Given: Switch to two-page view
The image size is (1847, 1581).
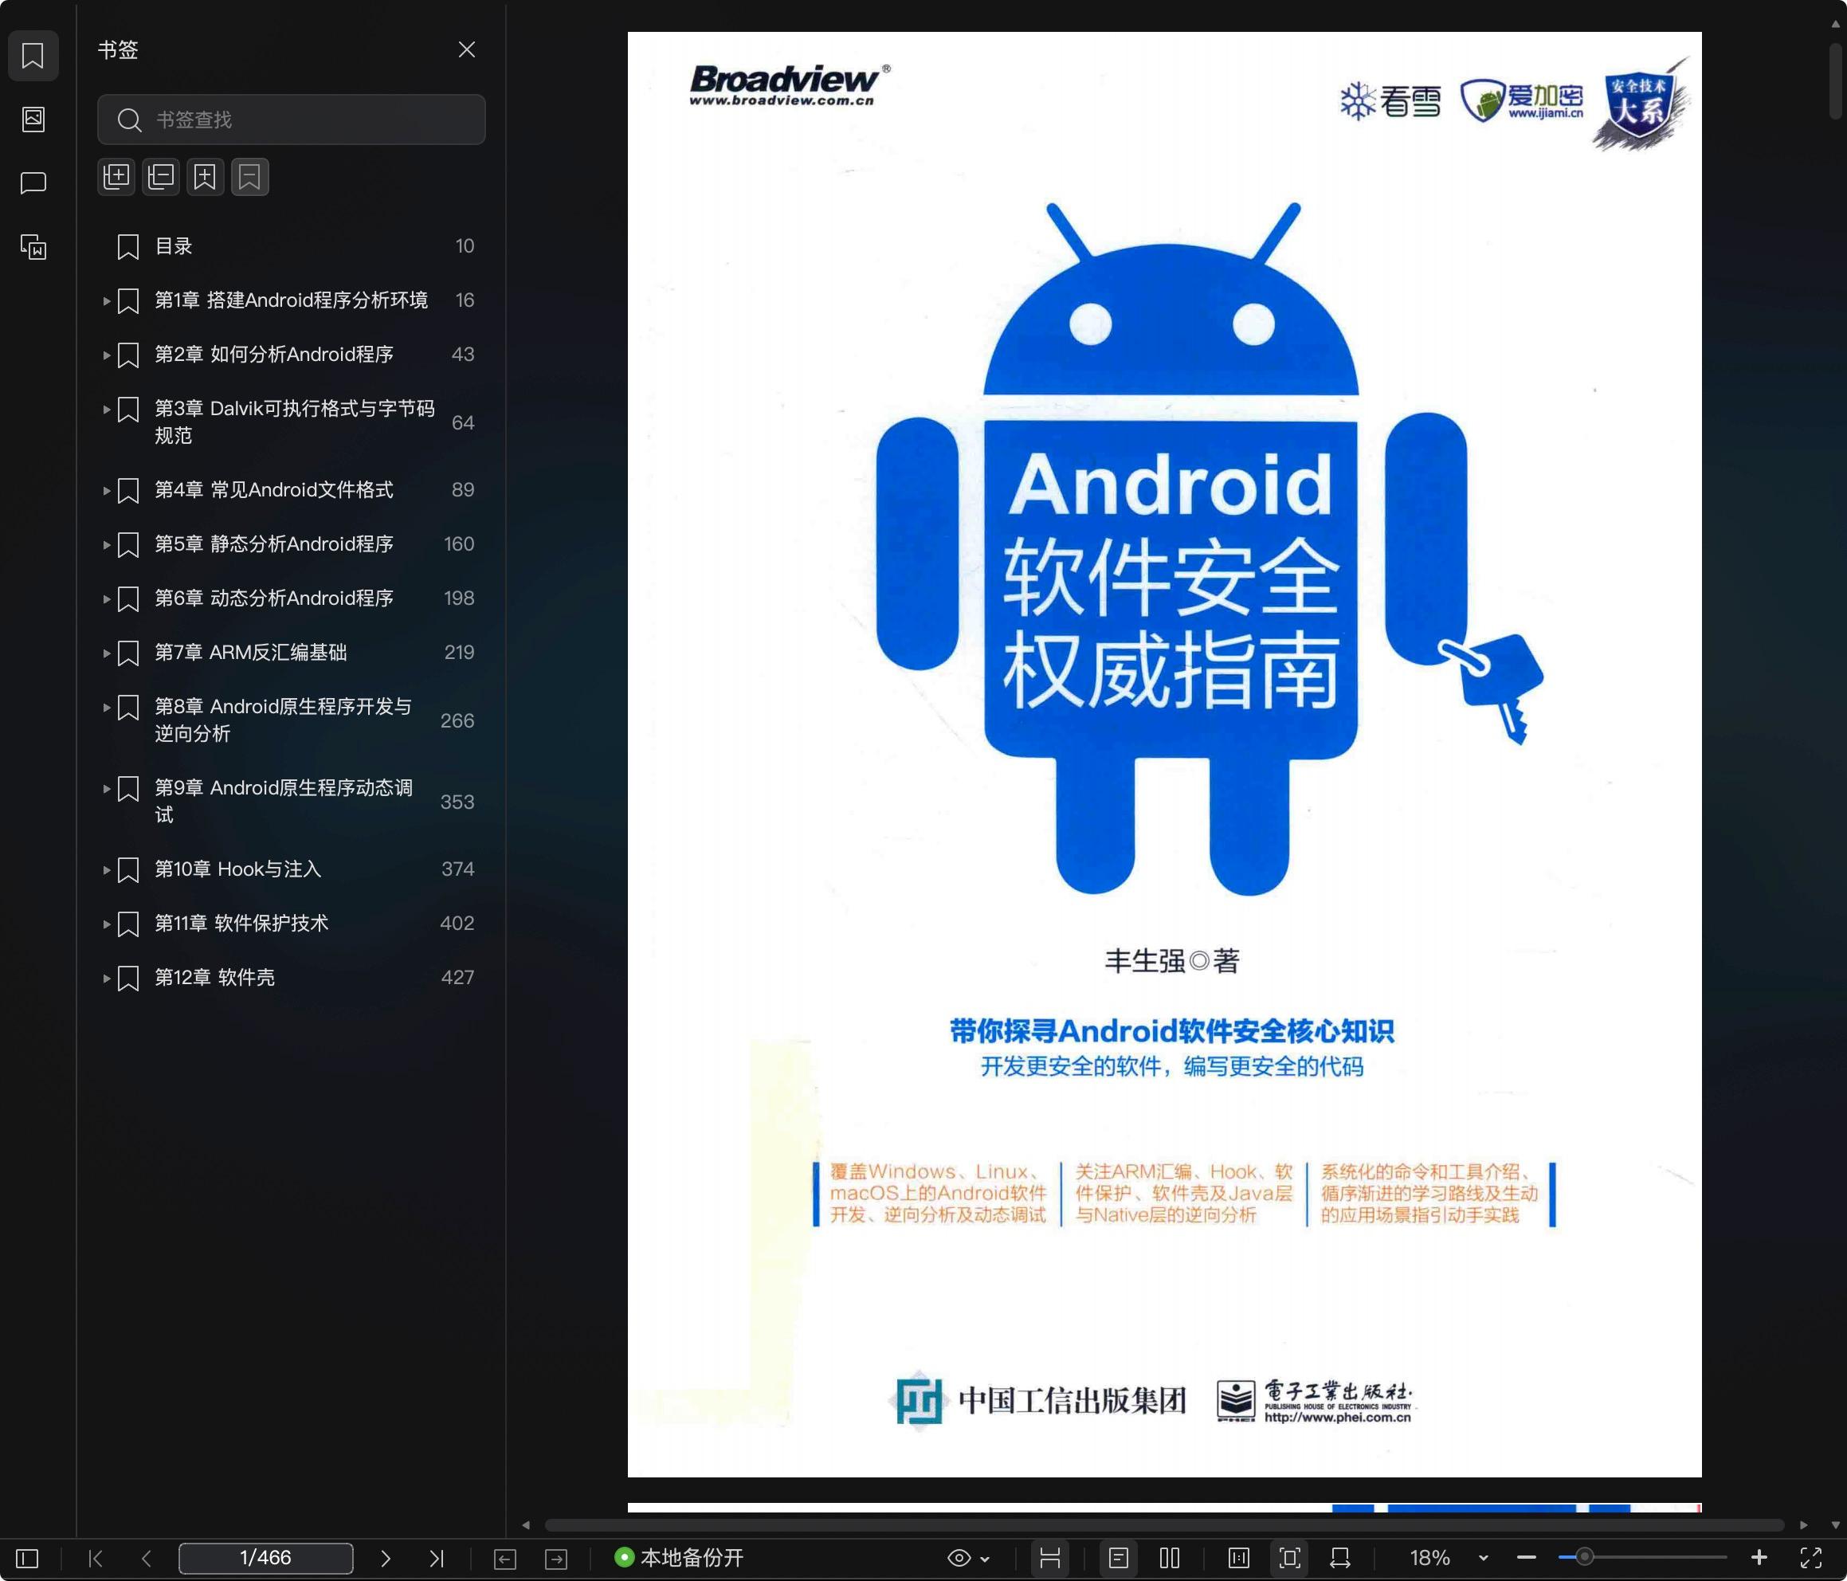Looking at the screenshot, I should point(1170,1558).
